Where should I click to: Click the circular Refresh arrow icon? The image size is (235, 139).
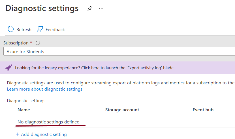coord(11,29)
